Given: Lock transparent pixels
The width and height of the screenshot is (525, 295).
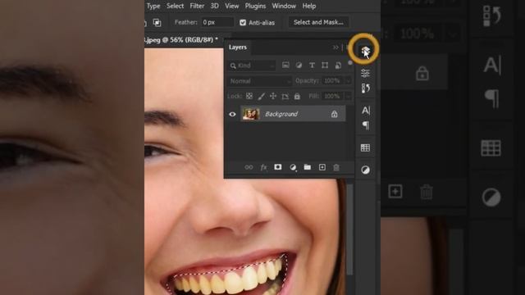Looking at the screenshot, I should coord(249,97).
